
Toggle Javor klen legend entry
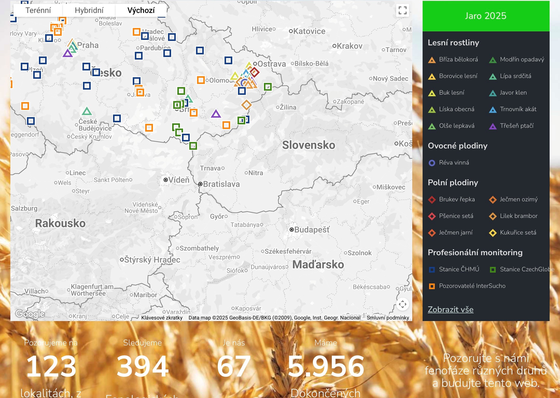pos(508,93)
